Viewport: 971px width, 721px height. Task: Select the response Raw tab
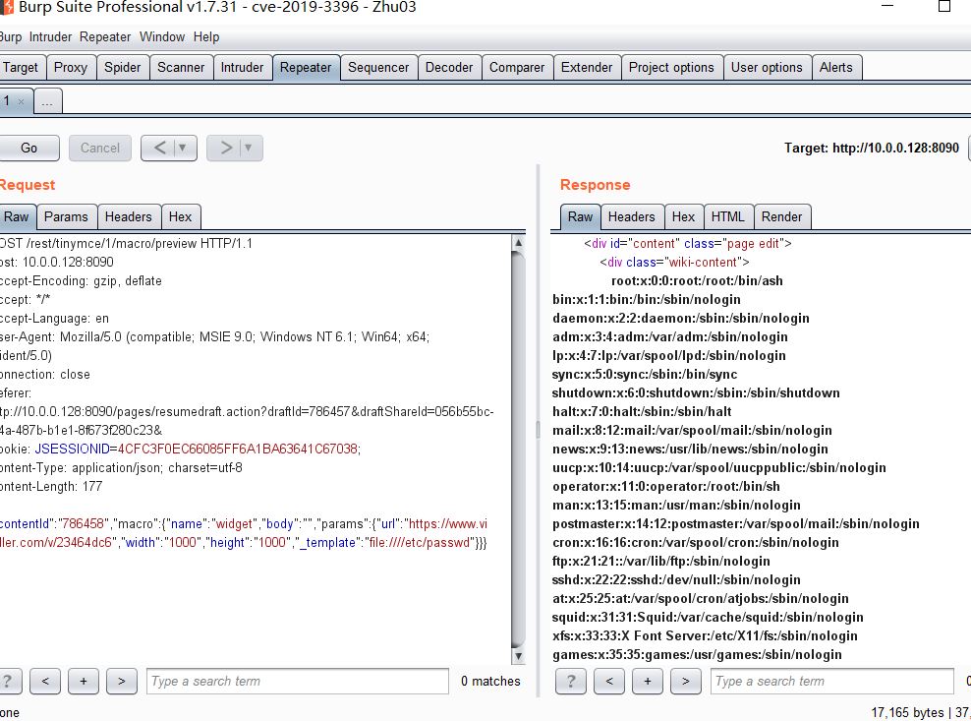pyautogui.click(x=580, y=217)
